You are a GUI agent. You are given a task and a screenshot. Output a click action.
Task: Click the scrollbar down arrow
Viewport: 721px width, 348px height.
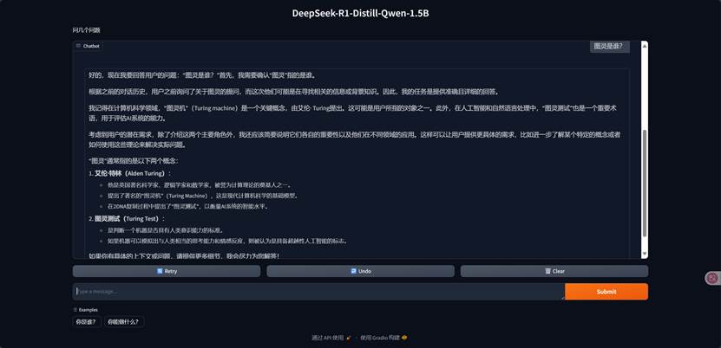[645, 254]
